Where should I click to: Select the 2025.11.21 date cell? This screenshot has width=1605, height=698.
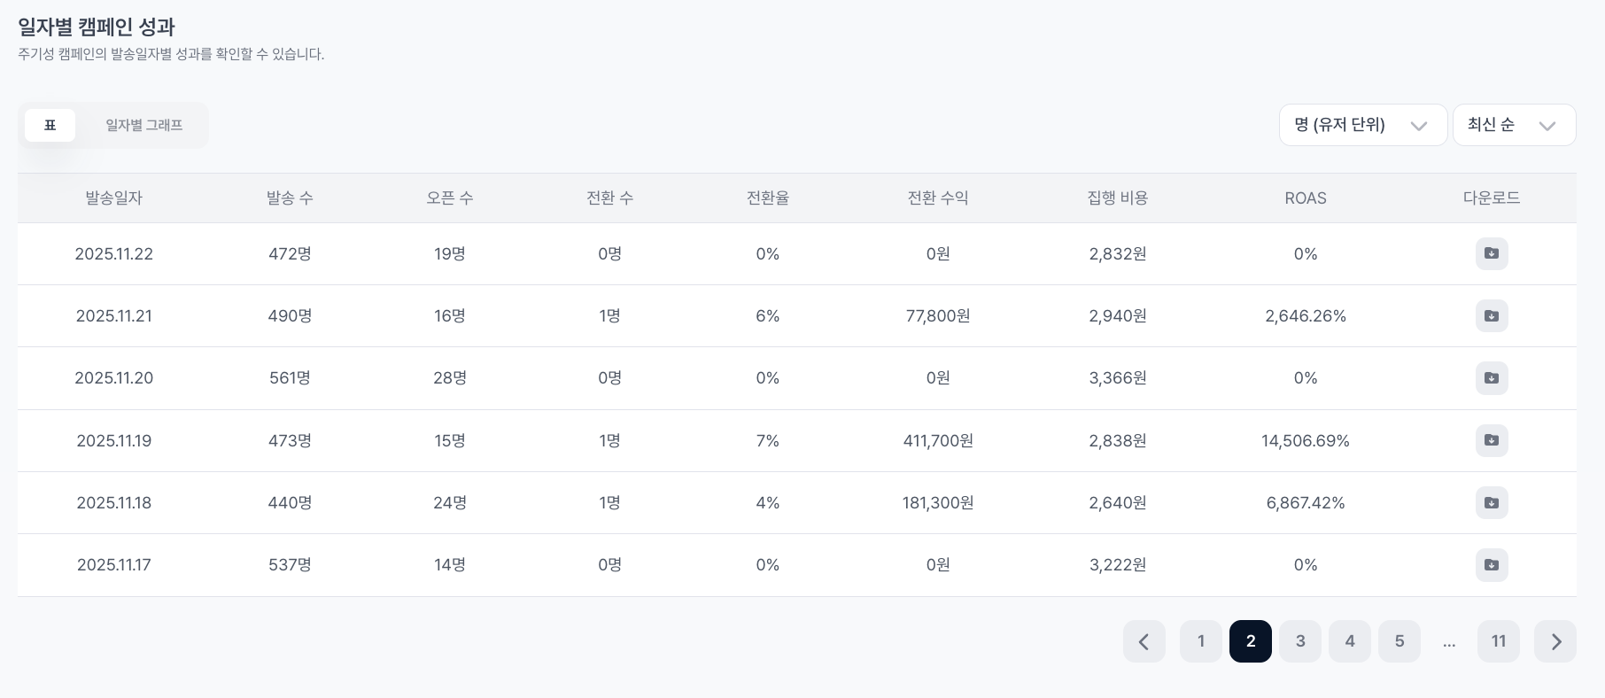(x=113, y=316)
